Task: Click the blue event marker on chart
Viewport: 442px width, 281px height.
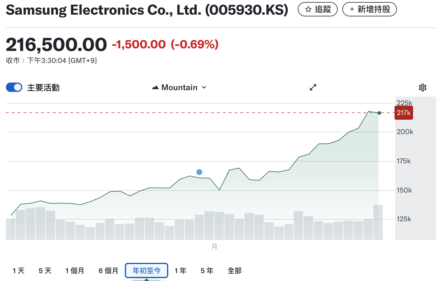Action: (x=199, y=172)
